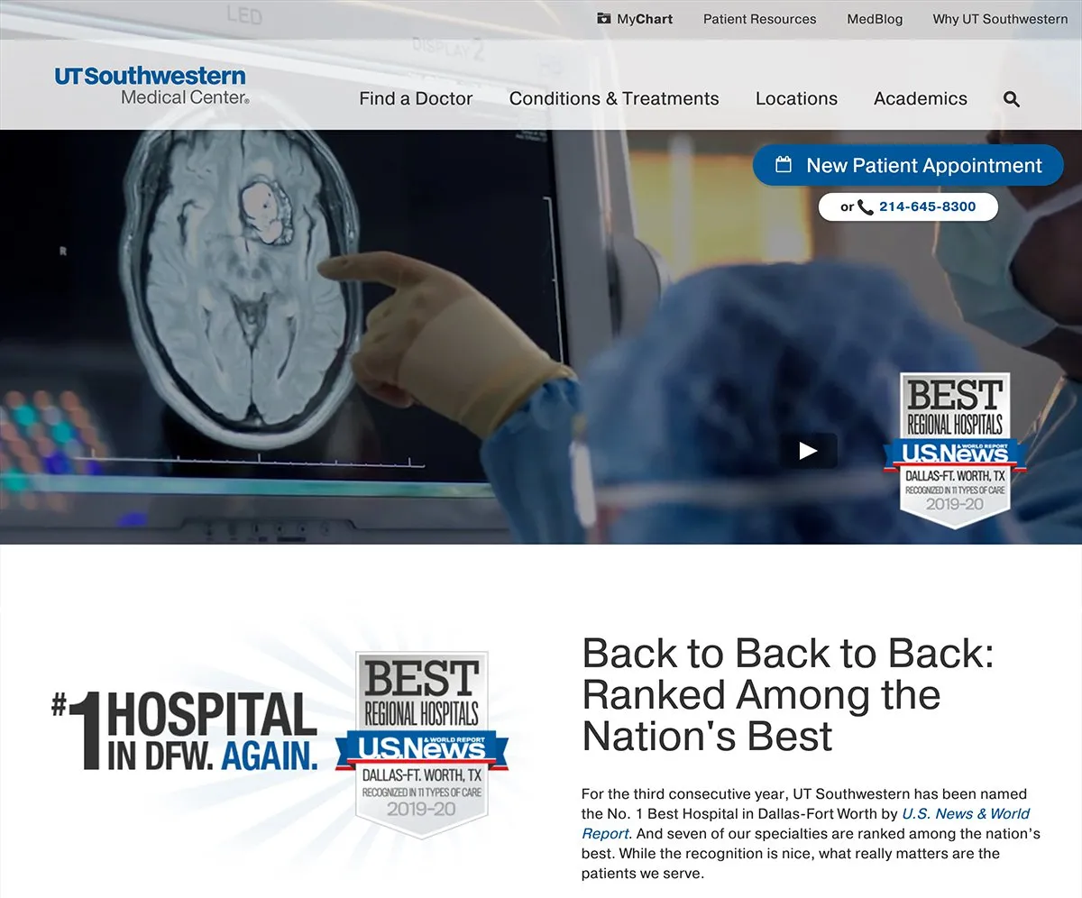
Task: Click New Patient Appointment button
Action: coord(908,165)
